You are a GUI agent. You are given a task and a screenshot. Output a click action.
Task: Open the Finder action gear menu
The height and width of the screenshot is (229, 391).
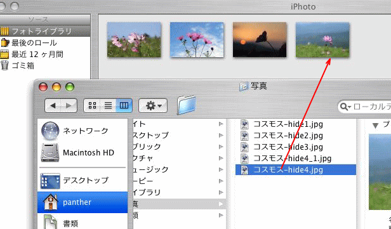[153, 106]
